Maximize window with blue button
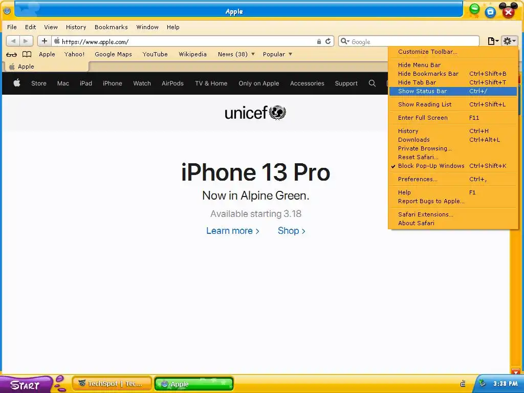Screen dimensions: 524x393 pos(490,12)
